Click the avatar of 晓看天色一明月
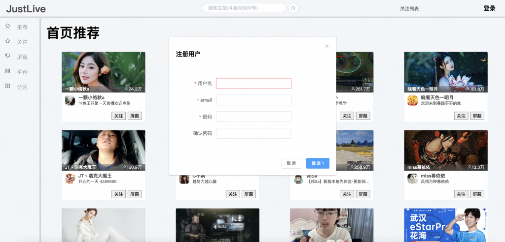This screenshot has height=242, width=505. [x=413, y=101]
